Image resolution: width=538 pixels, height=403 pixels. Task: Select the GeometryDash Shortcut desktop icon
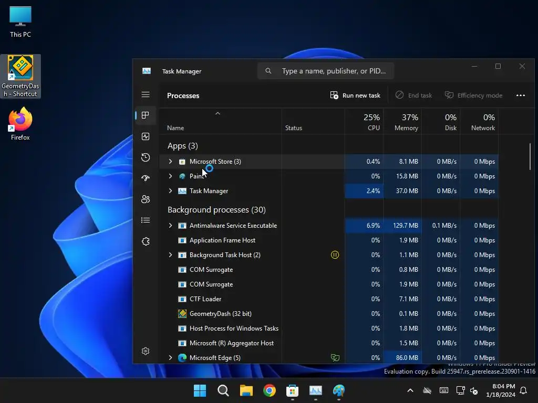20,77
